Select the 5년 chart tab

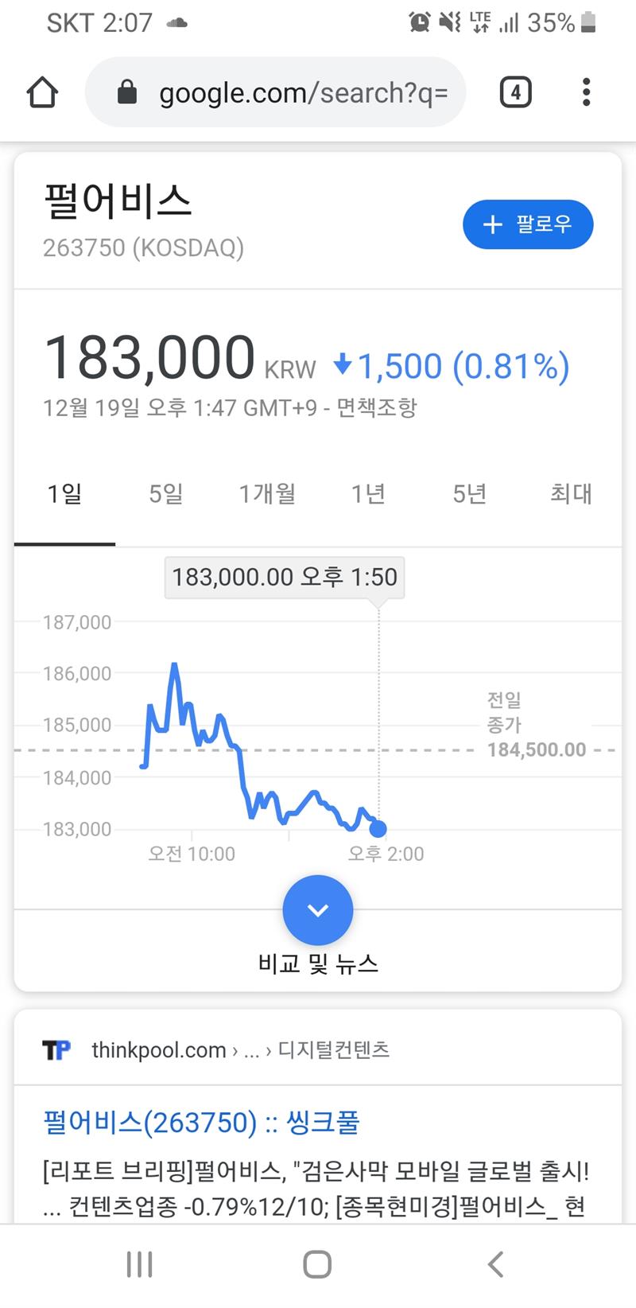(x=470, y=494)
